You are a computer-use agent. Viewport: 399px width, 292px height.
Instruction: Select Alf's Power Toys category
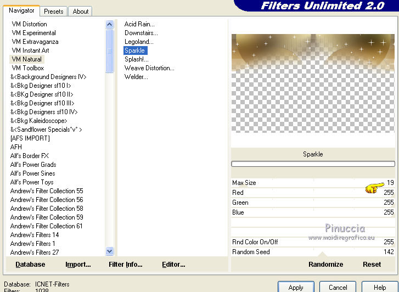coord(32,182)
